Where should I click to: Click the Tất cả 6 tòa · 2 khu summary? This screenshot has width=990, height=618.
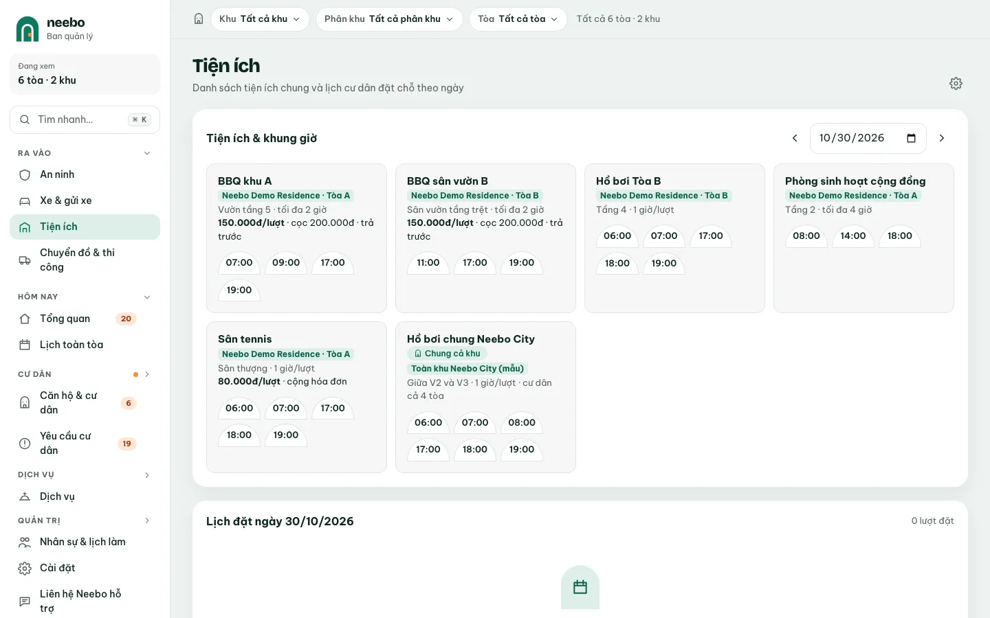point(618,19)
